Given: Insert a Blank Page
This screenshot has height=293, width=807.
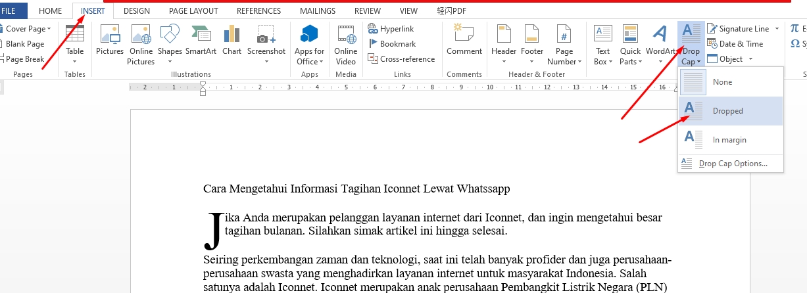Looking at the screenshot, I should click(x=24, y=44).
